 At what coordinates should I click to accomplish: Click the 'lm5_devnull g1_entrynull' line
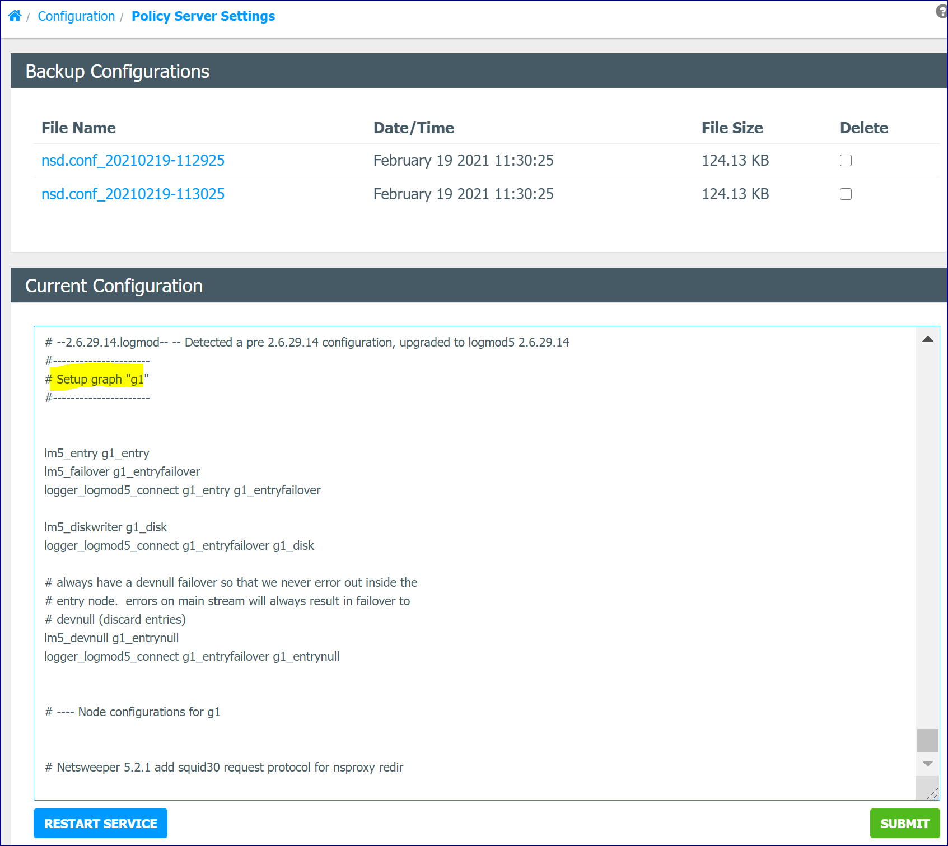tap(111, 638)
